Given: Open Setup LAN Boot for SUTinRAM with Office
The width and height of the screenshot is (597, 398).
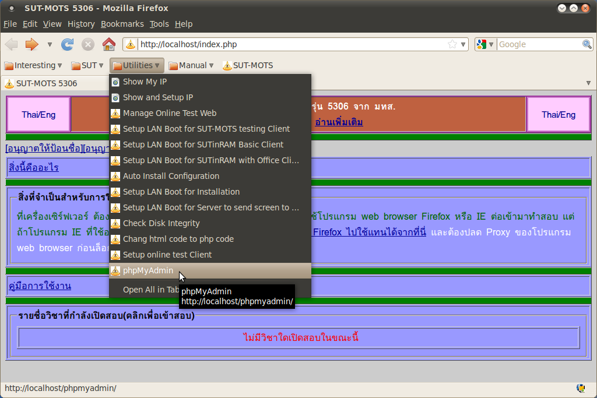Looking at the screenshot, I should (210, 160).
